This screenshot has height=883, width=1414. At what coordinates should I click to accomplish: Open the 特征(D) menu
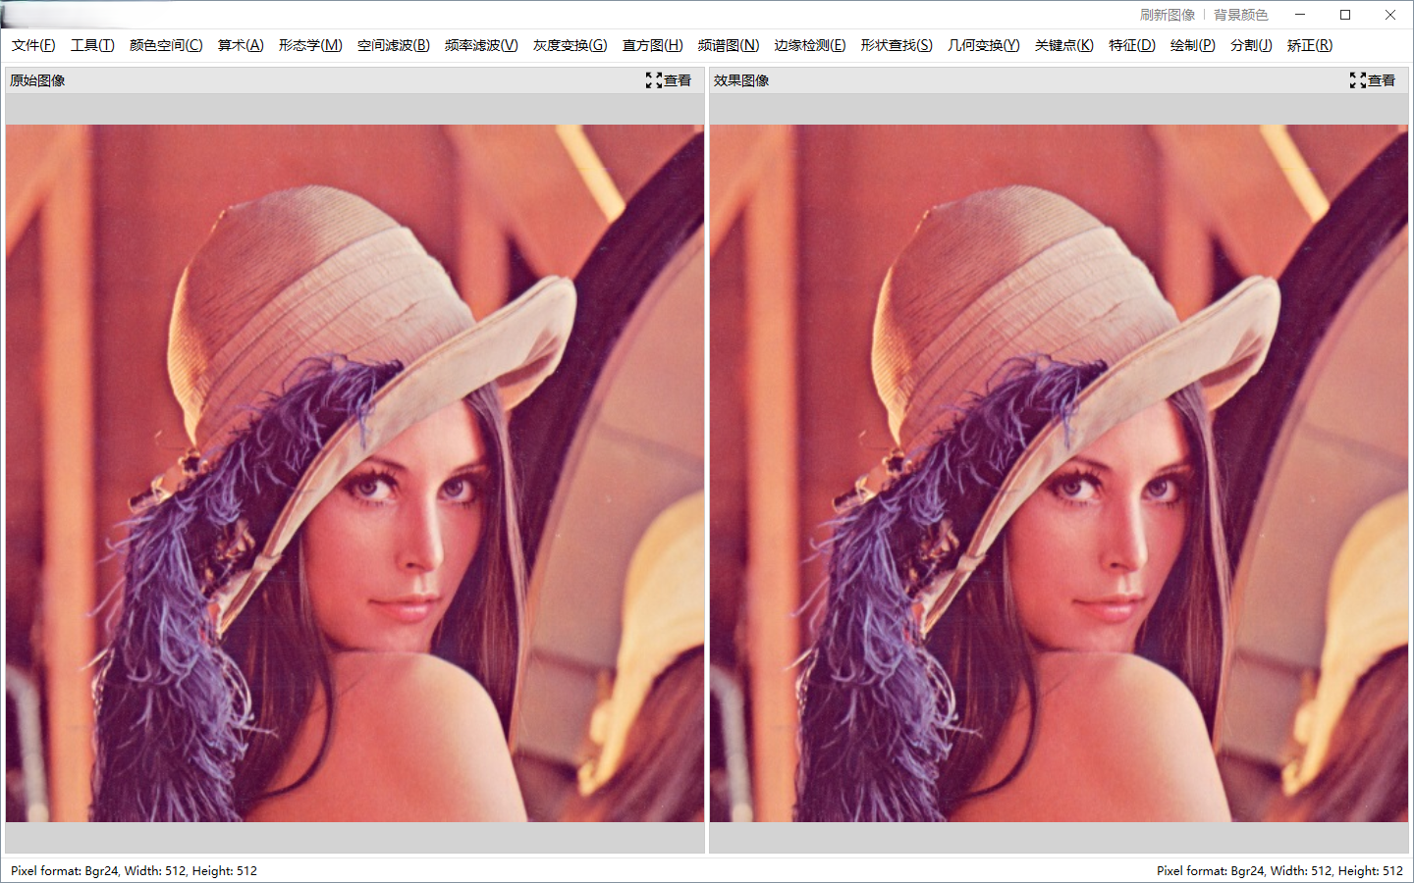coord(1132,45)
